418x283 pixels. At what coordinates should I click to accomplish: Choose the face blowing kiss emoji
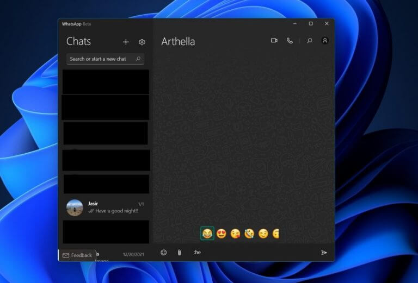[x=235, y=234]
